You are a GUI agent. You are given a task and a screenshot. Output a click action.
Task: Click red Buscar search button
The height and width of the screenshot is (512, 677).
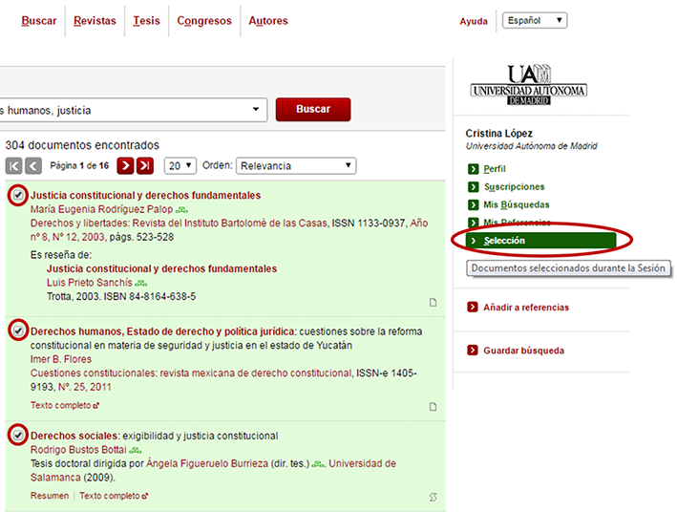[x=313, y=109]
